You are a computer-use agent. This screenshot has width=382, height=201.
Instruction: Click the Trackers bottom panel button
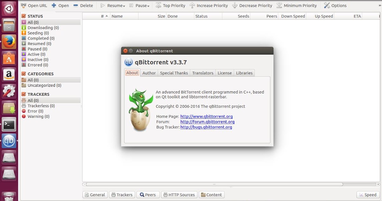point(122,195)
